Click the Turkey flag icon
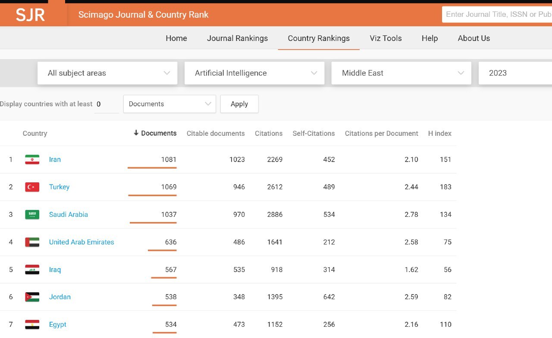552x338 pixels. 32,187
